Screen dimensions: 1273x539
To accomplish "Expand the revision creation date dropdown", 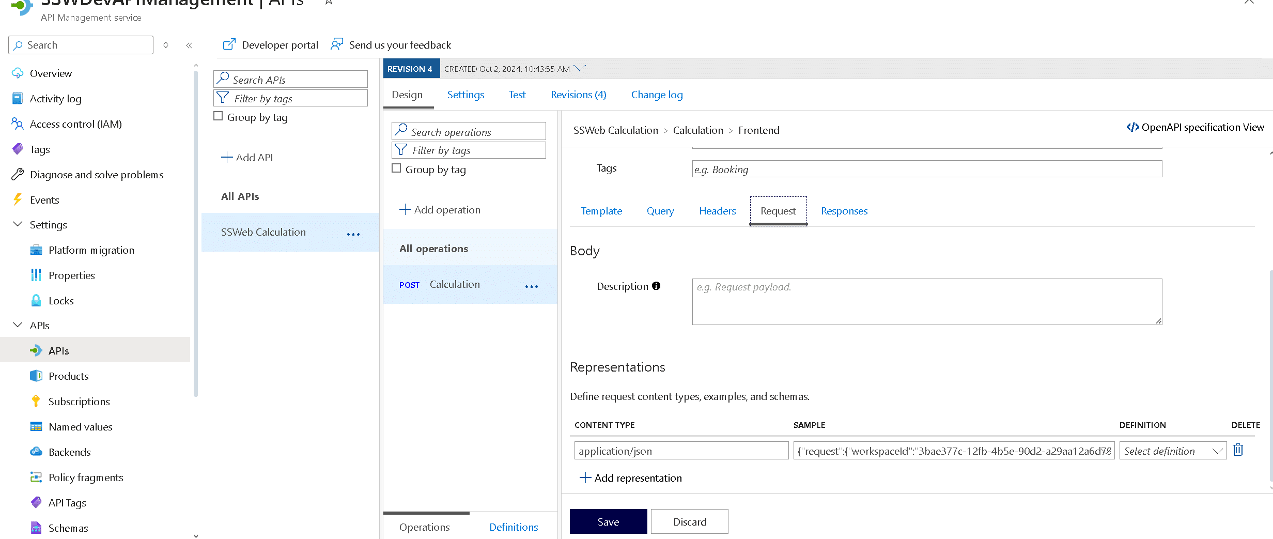I will pyautogui.click(x=580, y=68).
